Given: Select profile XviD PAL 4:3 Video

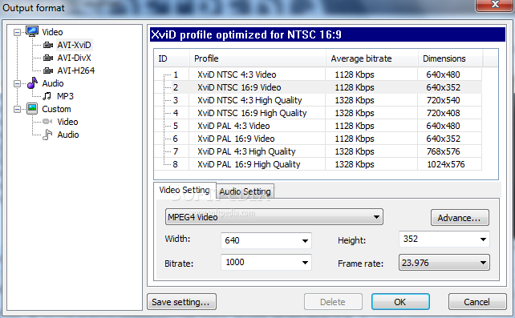Looking at the screenshot, I should click(233, 126).
